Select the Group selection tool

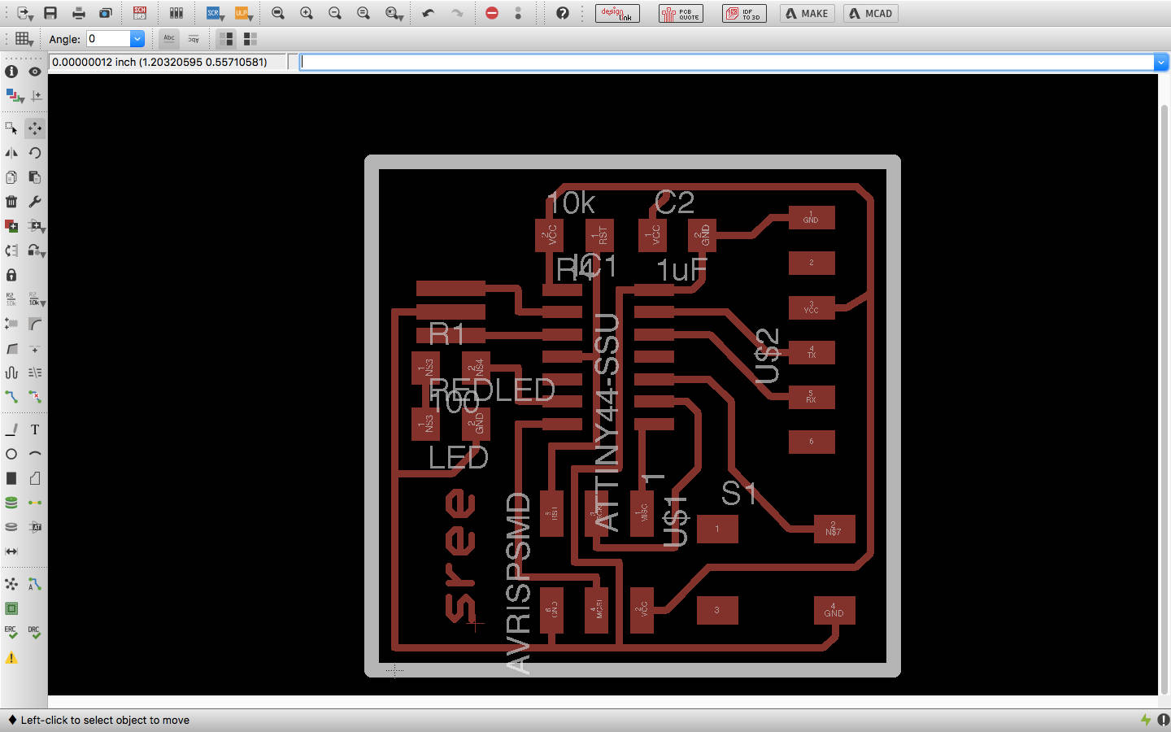click(11, 128)
